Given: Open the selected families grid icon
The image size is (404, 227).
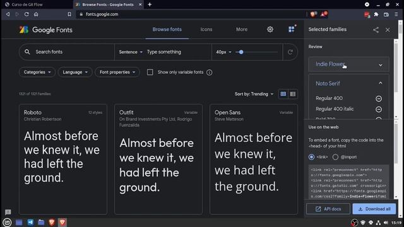Looking at the screenshot, I should (x=292, y=30).
